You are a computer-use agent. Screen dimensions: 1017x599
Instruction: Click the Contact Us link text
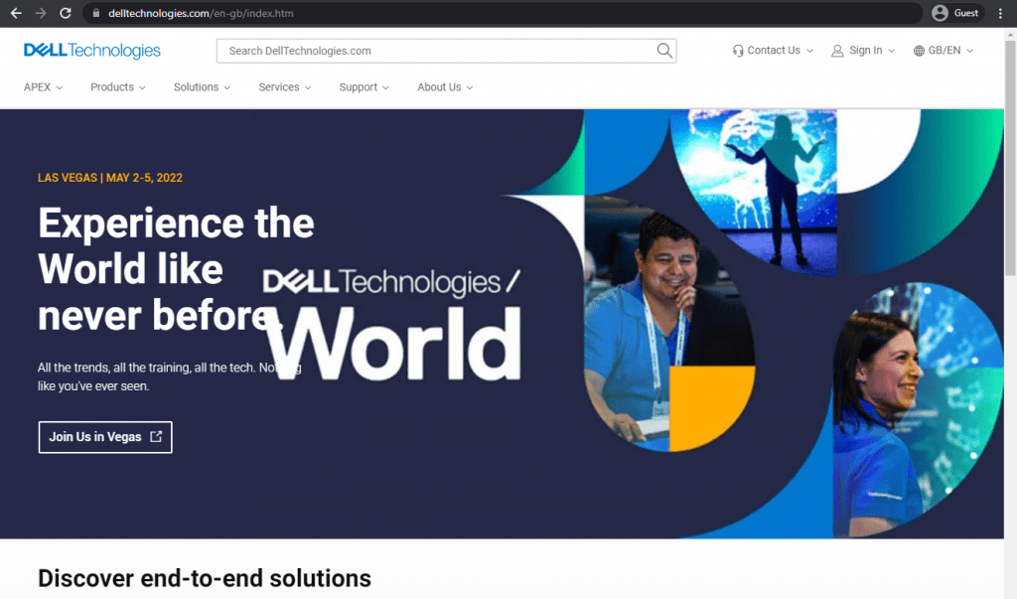pyautogui.click(x=773, y=50)
